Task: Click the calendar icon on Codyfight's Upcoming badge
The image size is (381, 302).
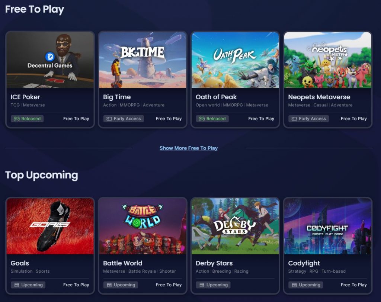Action: pyautogui.click(x=295, y=285)
